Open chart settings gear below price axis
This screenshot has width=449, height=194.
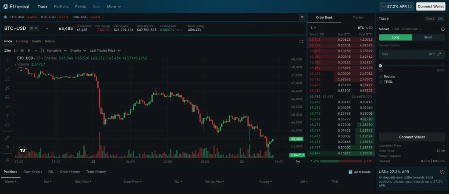click(298, 162)
